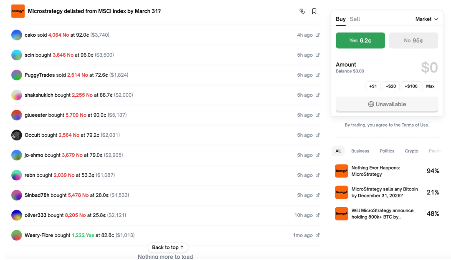This screenshot has width=451, height=260.
Task: Open jo-shmo username link
Action: pos(34,155)
